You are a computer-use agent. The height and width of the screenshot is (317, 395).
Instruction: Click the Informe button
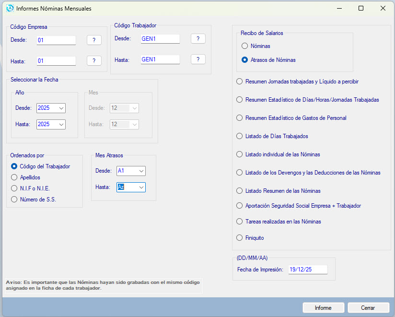pos(323,308)
